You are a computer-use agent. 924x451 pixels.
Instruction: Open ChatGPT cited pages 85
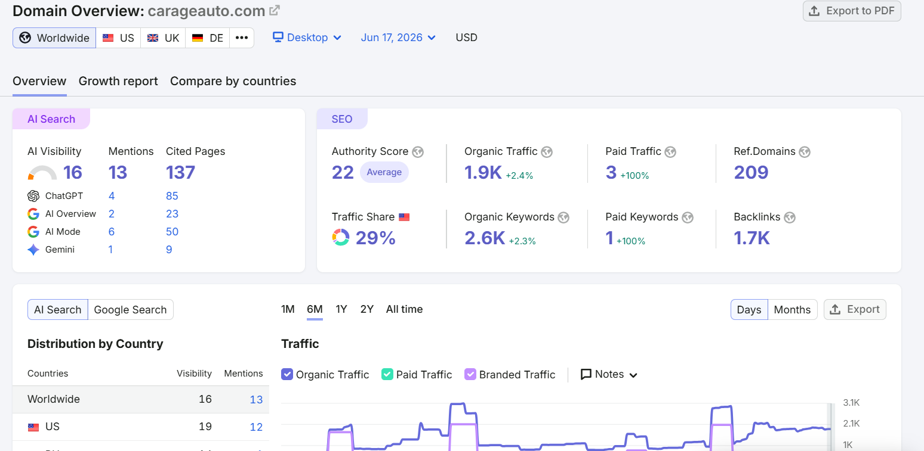tap(172, 196)
